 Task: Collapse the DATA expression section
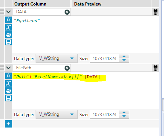(x=8, y=12)
